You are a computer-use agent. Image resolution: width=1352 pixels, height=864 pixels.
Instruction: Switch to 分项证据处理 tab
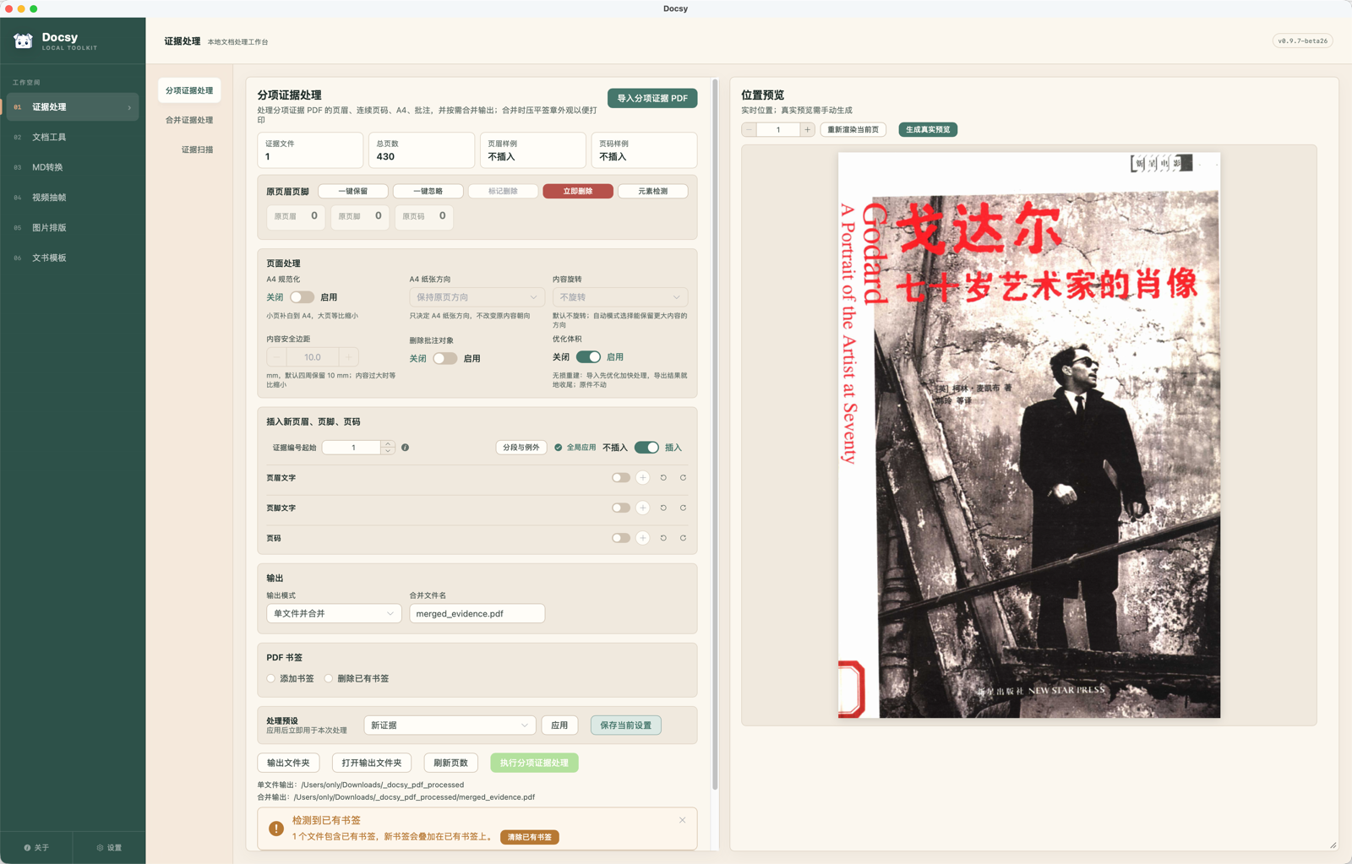pyautogui.click(x=189, y=90)
